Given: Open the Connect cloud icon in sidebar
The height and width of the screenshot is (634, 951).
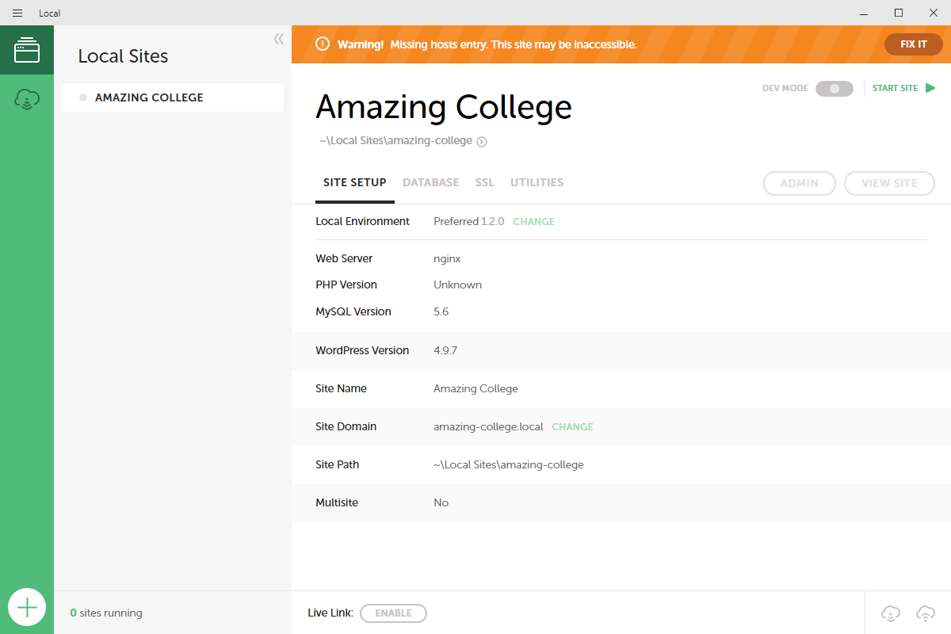Looking at the screenshot, I should [x=27, y=100].
